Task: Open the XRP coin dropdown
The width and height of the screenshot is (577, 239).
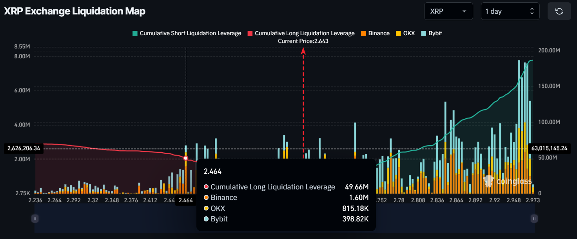Action: click(448, 11)
